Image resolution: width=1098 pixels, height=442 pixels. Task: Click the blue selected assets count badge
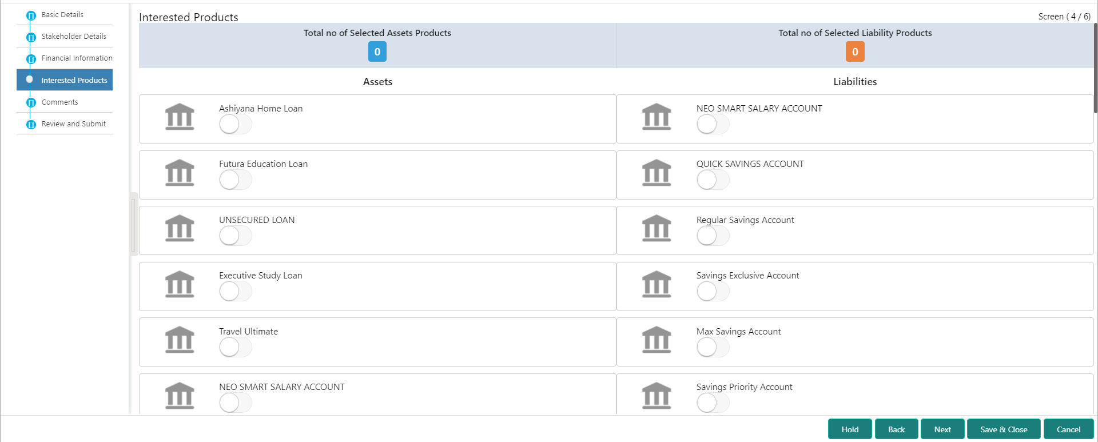377,51
